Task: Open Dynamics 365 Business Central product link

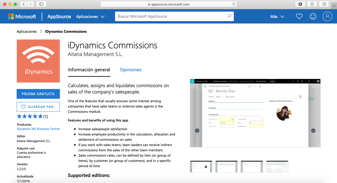Action: (38, 129)
